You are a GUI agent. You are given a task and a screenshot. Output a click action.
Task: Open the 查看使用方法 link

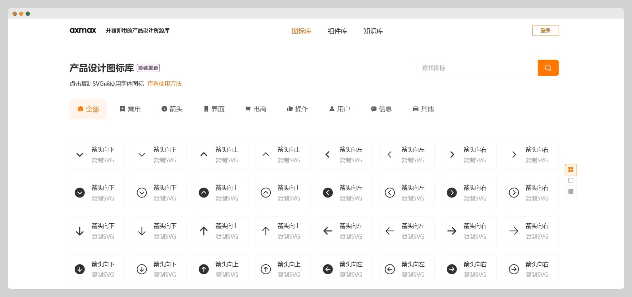164,84
